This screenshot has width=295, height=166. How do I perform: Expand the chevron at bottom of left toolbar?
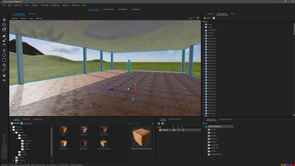click(x=4, y=75)
